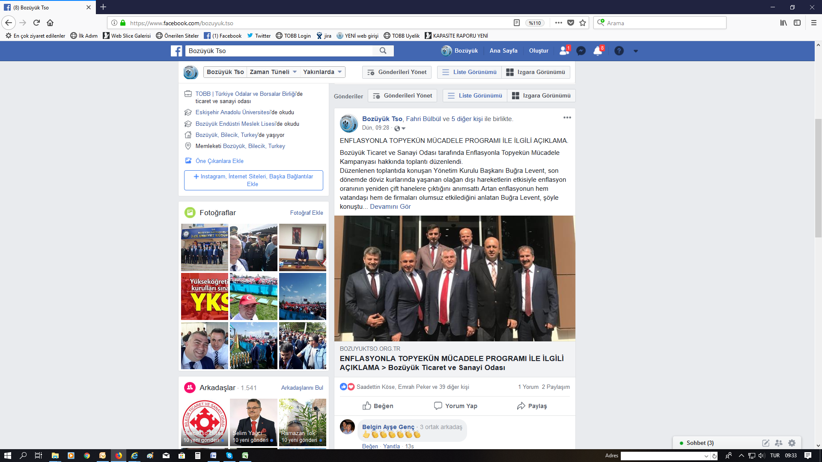Open KAPASİTE RAPORU YENİ bookmark
Viewport: 822px width, 462px height.
coord(456,36)
